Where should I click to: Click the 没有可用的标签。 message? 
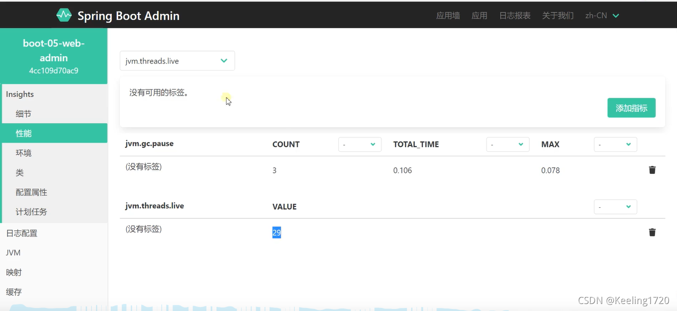click(x=159, y=93)
